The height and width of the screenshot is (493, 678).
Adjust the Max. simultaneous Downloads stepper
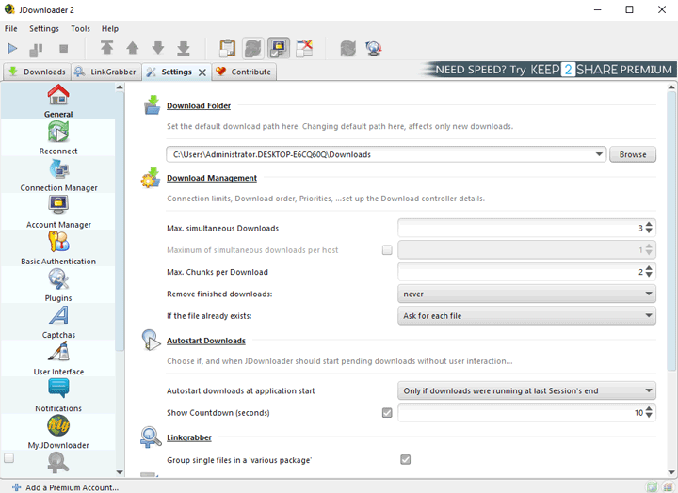click(x=649, y=228)
